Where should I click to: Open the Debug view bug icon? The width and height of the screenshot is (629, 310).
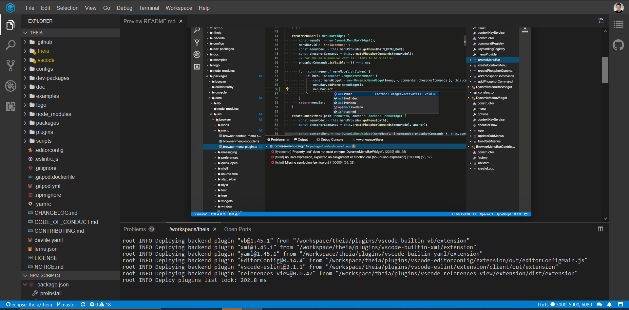10,86
